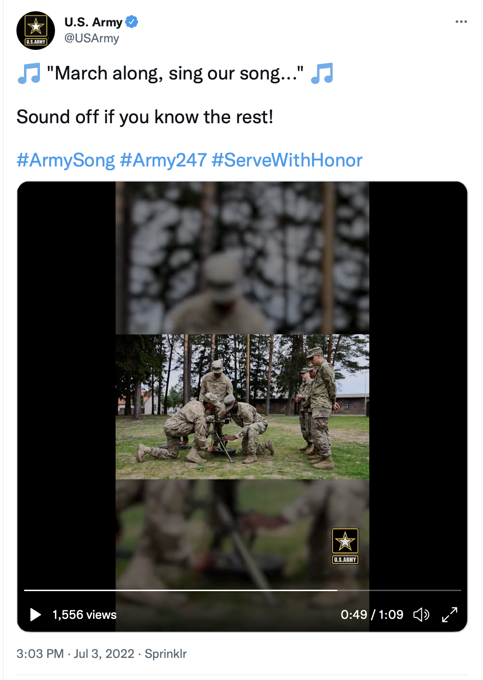This screenshot has height=680, width=483.
Task: Play the video with the play button
Action: 35,615
